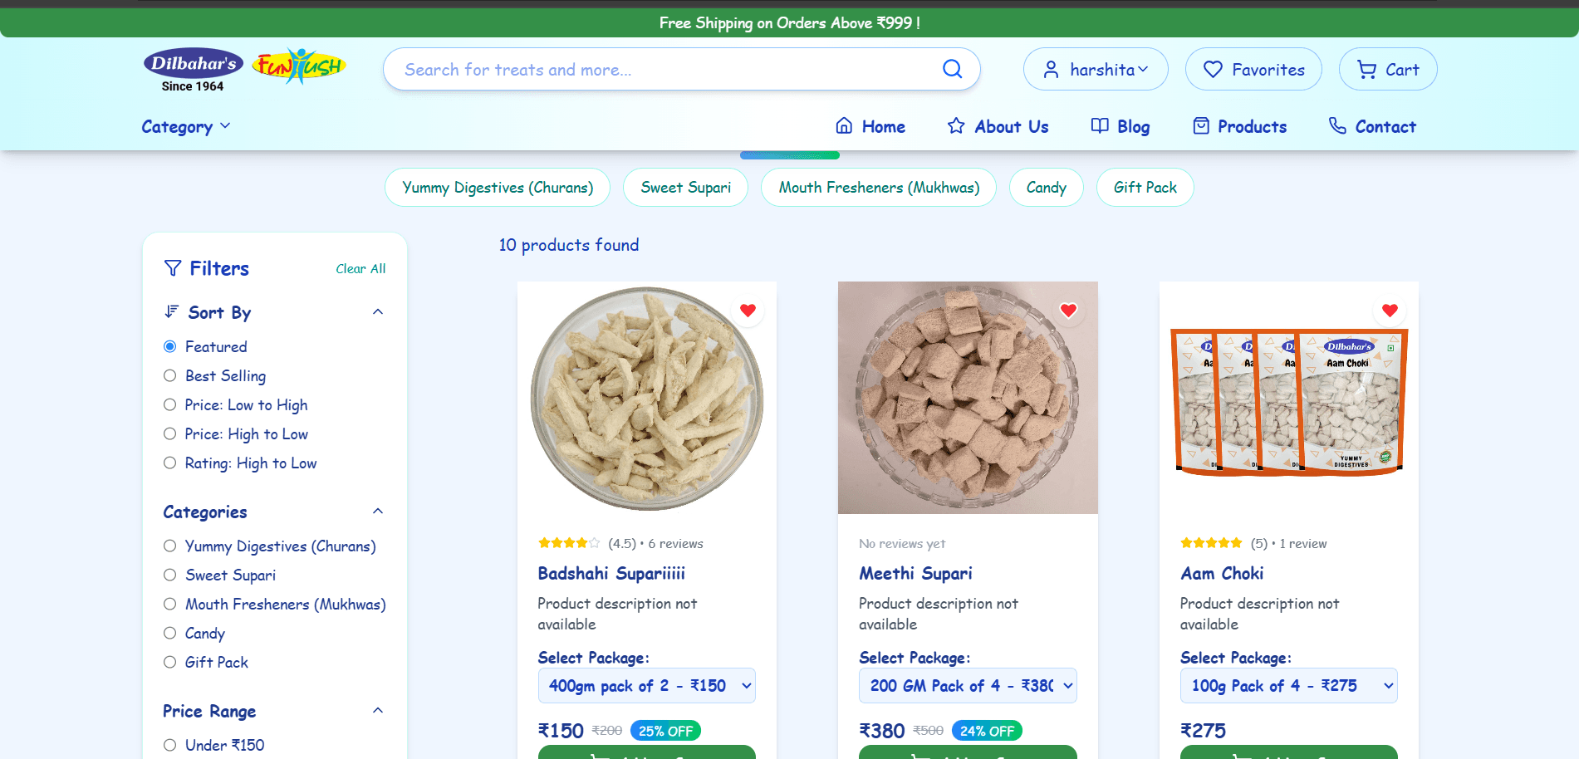Collapse the Sort By section
The width and height of the screenshot is (1579, 759).
coord(378,312)
